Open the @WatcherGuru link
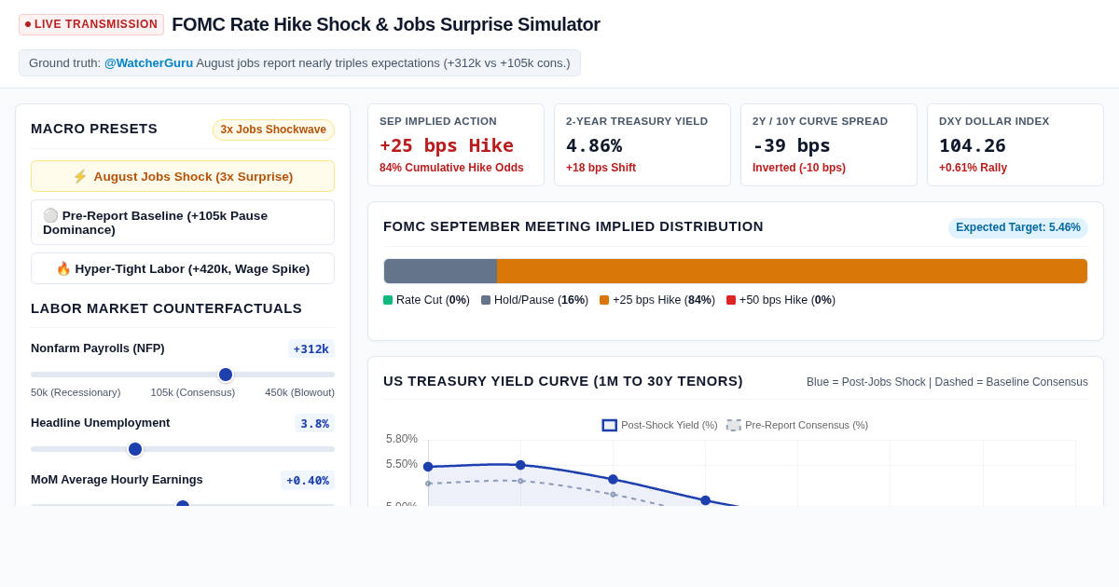 point(149,63)
